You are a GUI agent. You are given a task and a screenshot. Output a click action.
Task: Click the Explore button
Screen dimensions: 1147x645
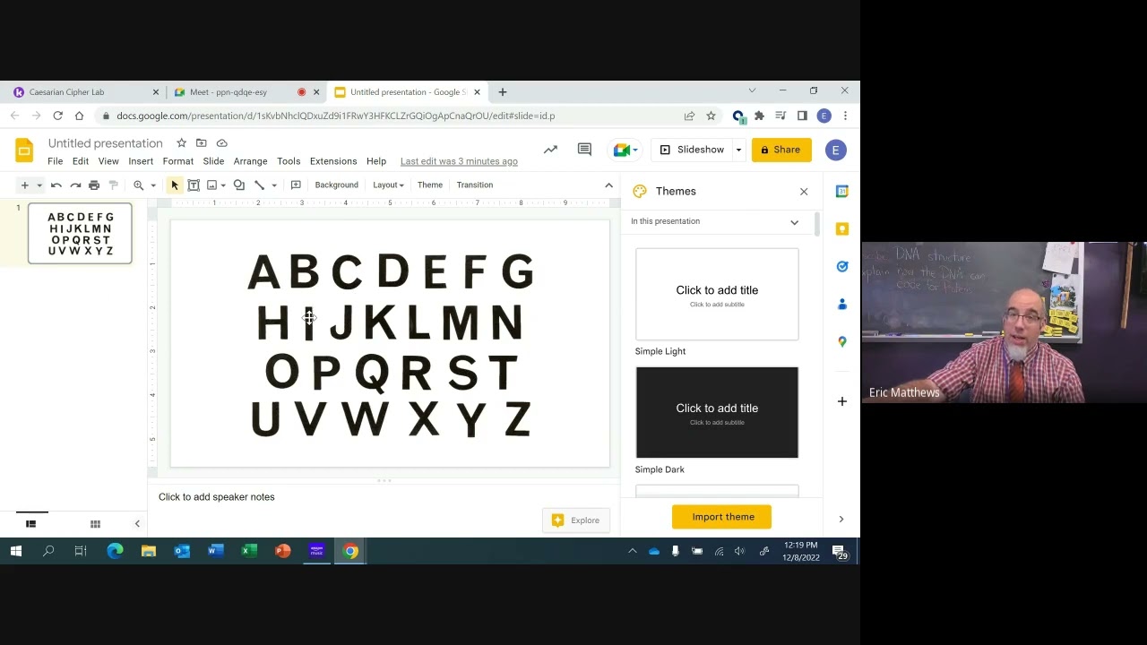pyautogui.click(x=576, y=520)
